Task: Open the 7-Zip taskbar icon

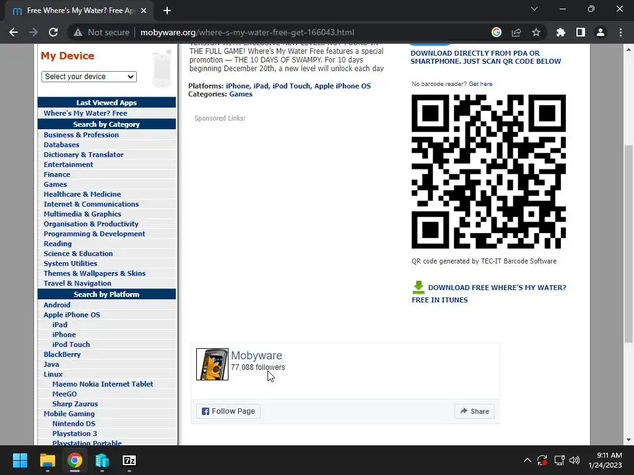Action: point(129,460)
